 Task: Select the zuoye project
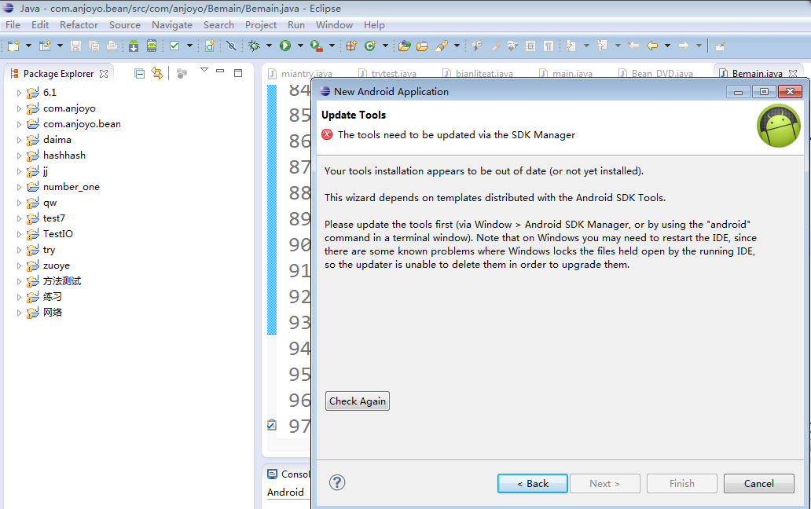[x=57, y=265]
